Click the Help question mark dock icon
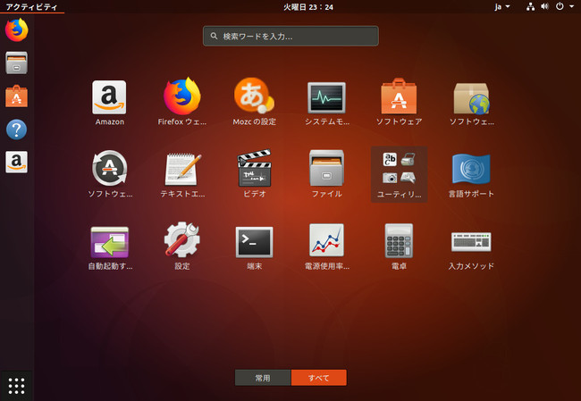This screenshot has width=581, height=401. pos(16,129)
